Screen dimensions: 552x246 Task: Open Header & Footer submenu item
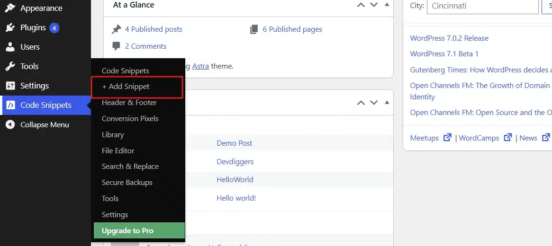129,103
